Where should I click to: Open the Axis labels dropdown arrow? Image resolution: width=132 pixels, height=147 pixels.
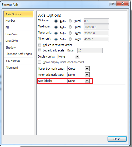(x=87, y=81)
